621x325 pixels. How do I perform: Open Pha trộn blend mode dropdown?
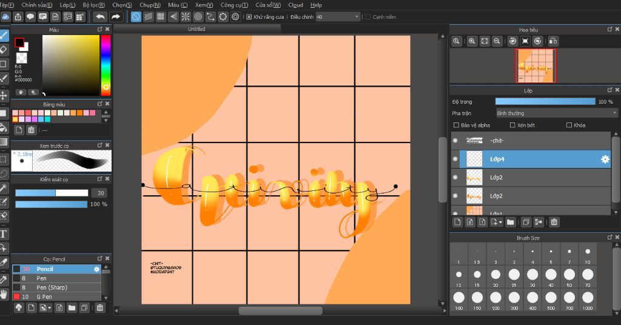557,113
